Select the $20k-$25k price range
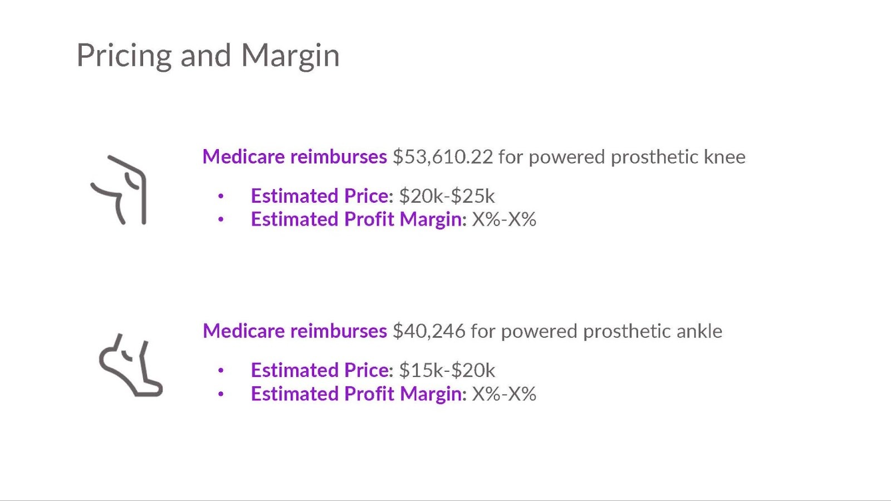This screenshot has height=501, width=891. point(447,196)
